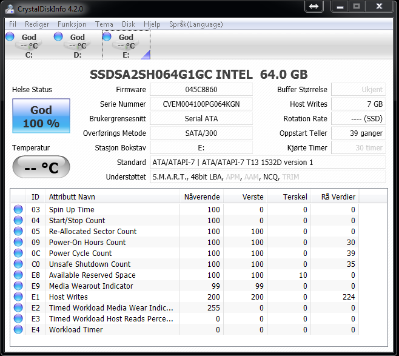The image size is (399, 356).
Task: Click status orb for Available Reserved Space
Action: tap(18, 275)
